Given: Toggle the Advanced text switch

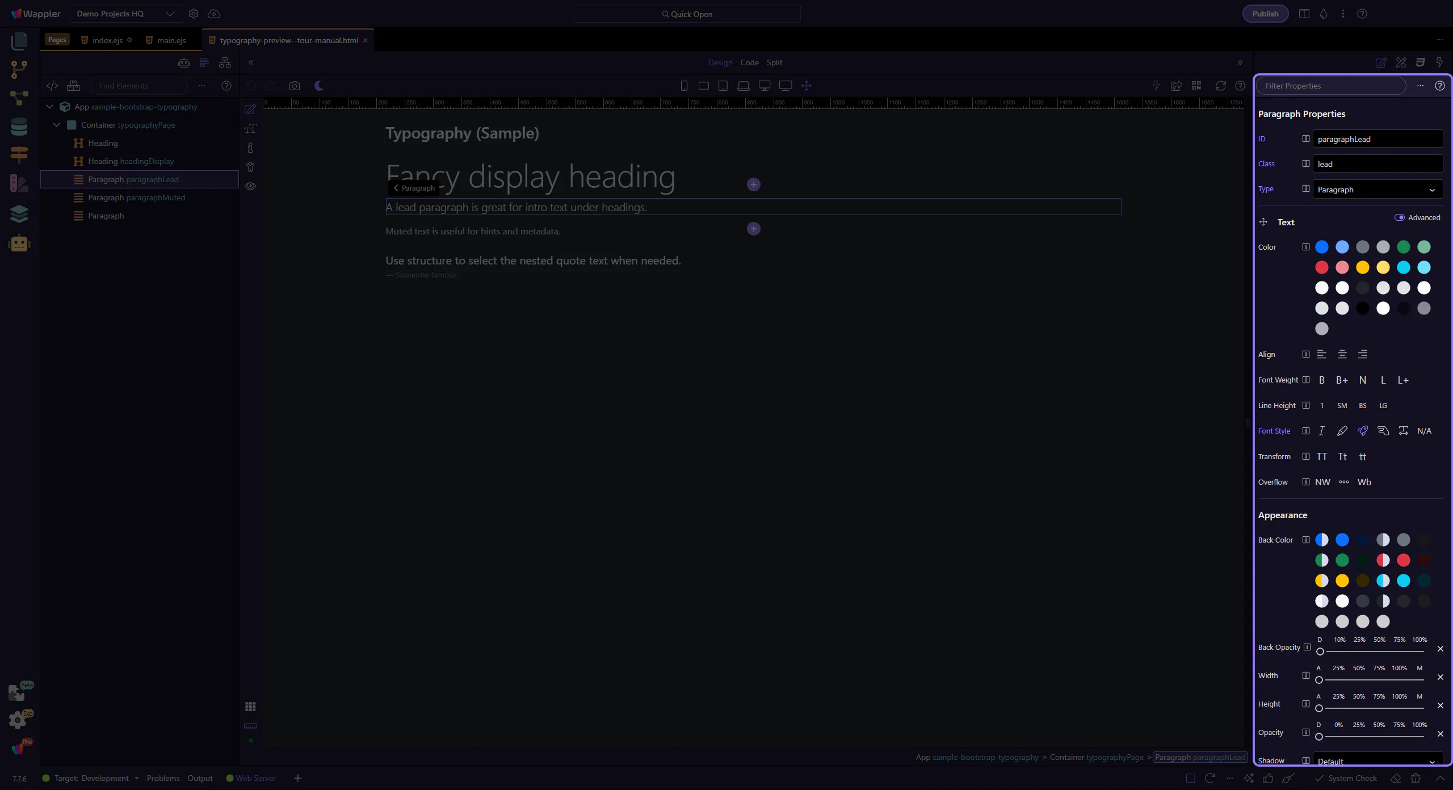Looking at the screenshot, I should [x=1399, y=217].
